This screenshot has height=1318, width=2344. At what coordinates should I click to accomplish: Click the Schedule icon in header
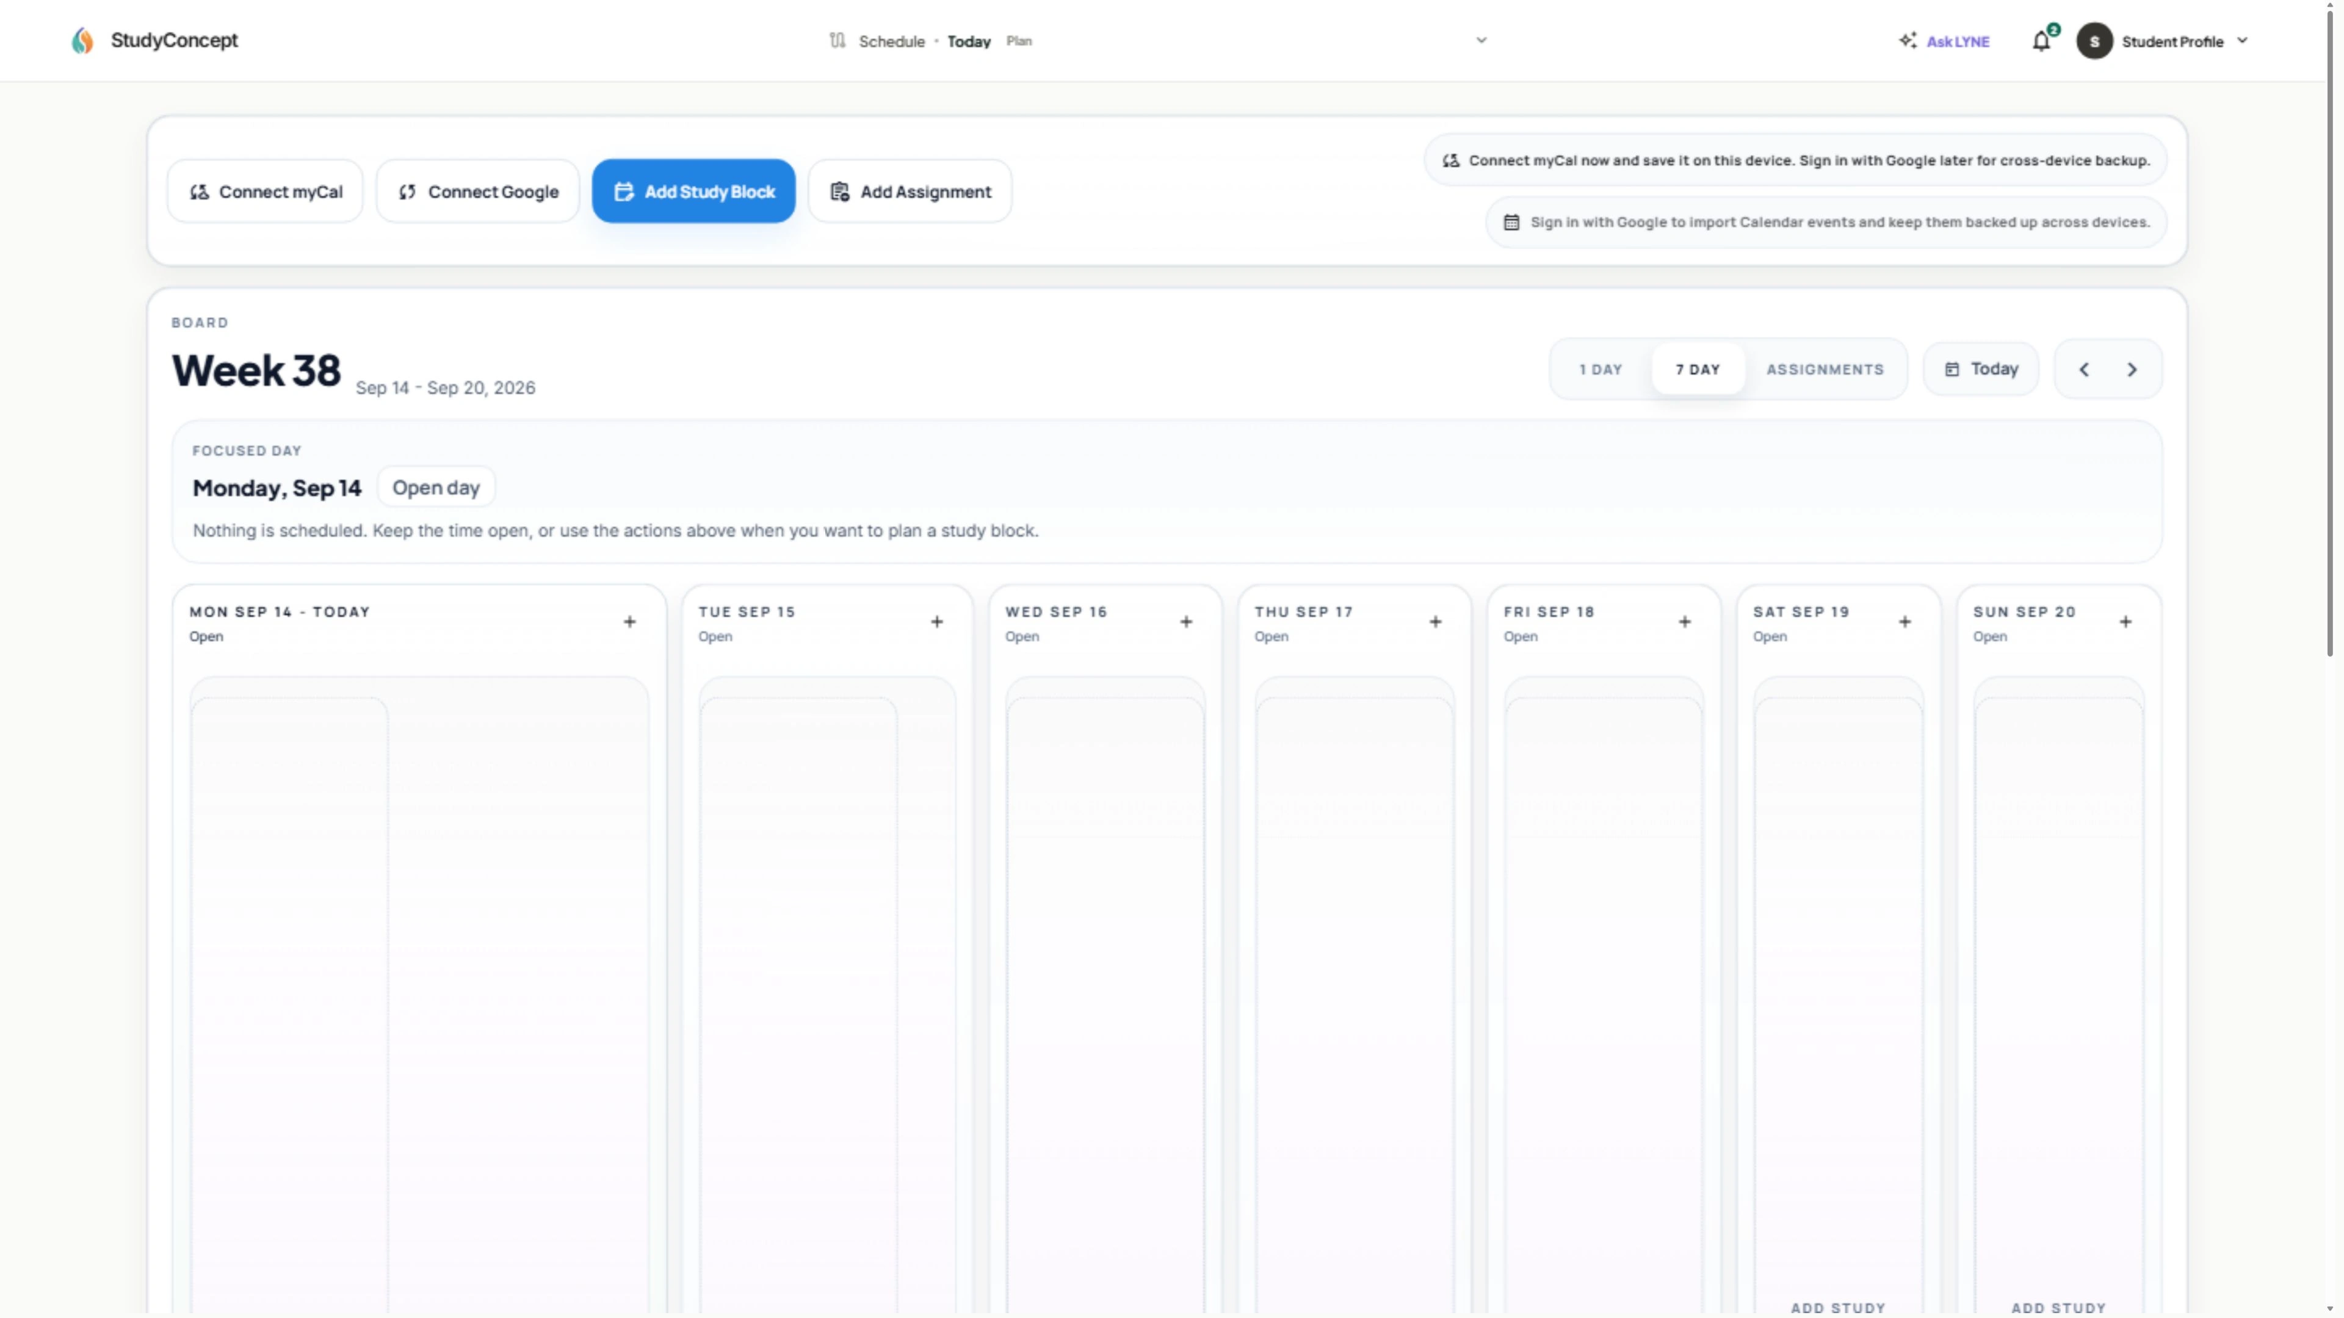coord(837,41)
